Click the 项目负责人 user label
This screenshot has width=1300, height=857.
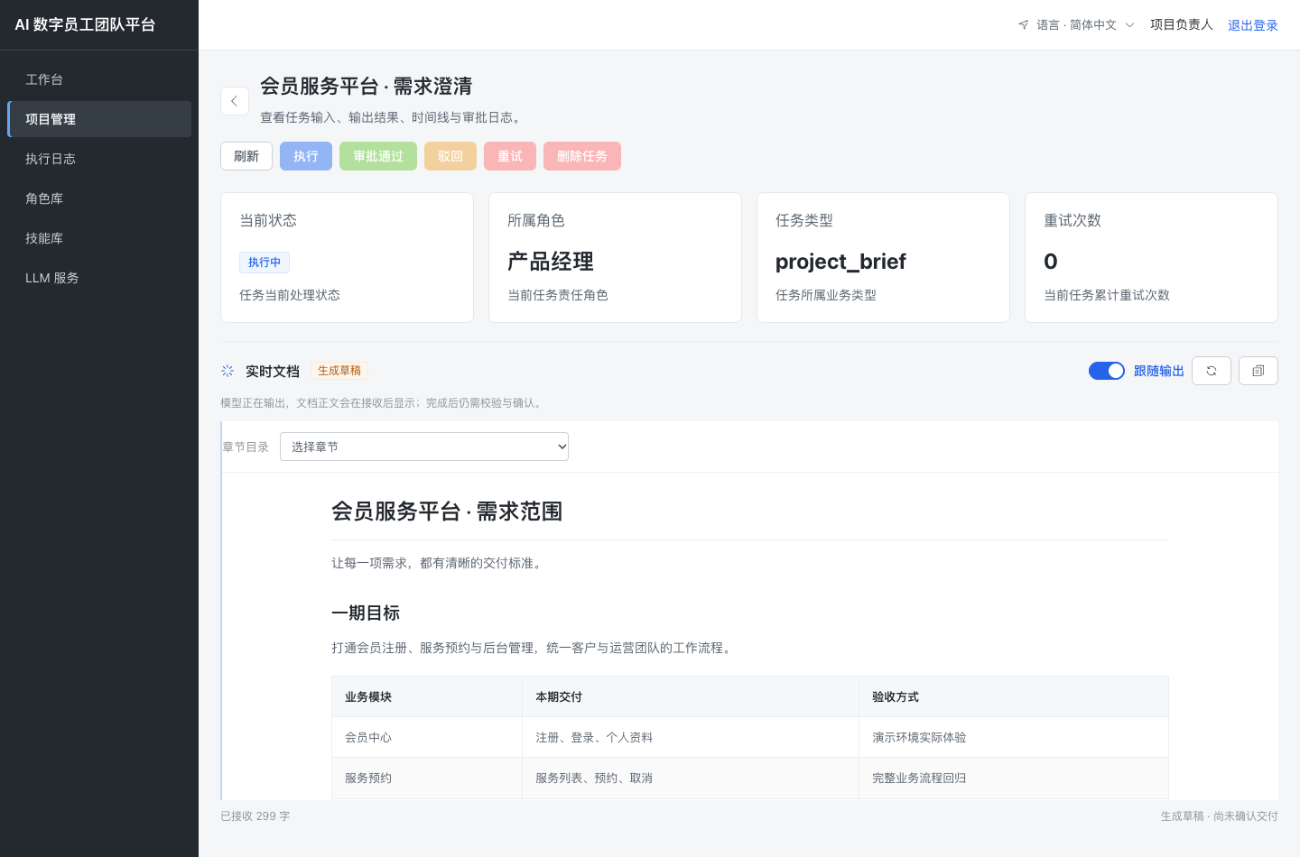click(1182, 24)
